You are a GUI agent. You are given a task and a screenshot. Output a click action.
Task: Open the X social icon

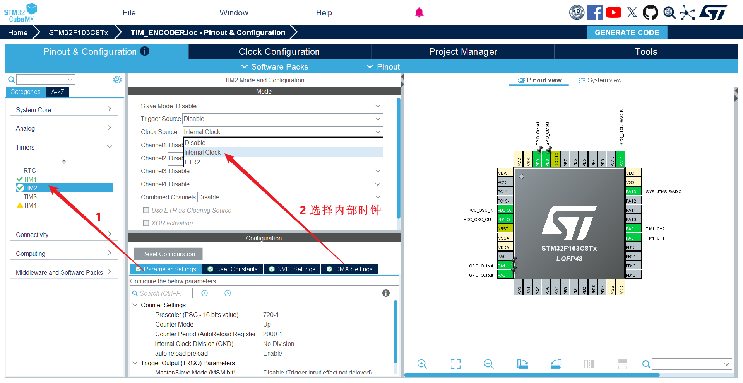[632, 12]
